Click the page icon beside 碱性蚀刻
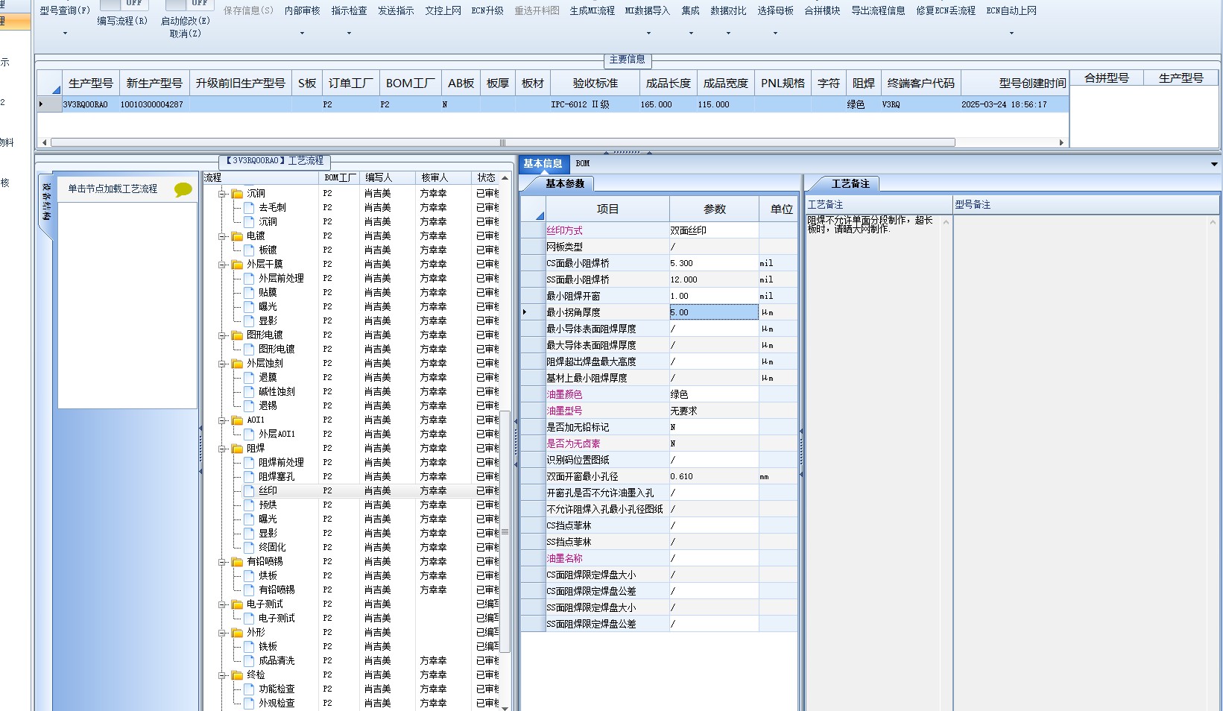The image size is (1223, 711). point(249,392)
